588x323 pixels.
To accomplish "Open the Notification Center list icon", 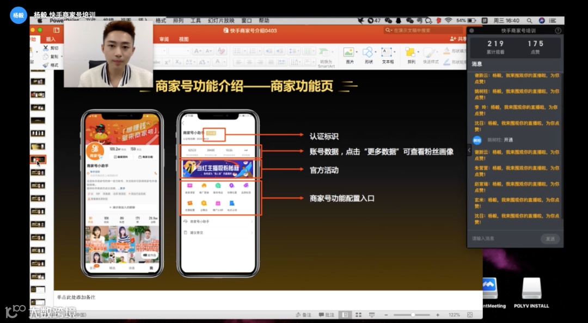I will tap(553, 21).
